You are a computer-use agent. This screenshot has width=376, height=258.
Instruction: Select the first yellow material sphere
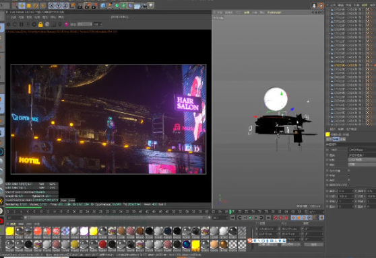[x=9, y=231]
